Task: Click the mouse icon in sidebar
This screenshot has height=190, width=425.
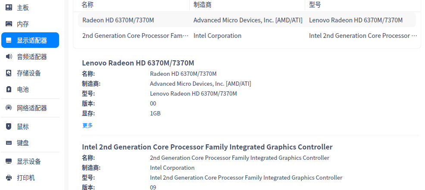Action: coord(9,127)
